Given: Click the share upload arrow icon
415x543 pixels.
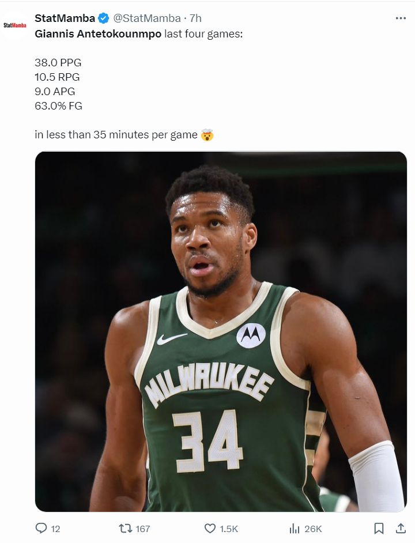Looking at the screenshot, I should (401, 528).
